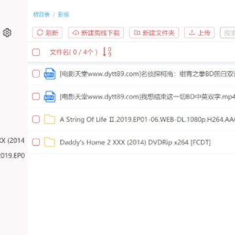
Task: Go to 根目录 in breadcrumb
Action: [x=41, y=14]
